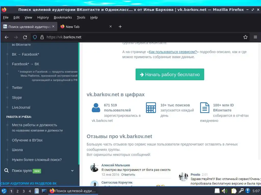Select Skype in the sidebar

tap(17, 97)
